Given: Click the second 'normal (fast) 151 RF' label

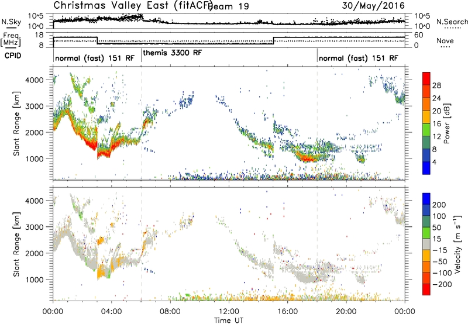Looking at the screenshot, I should pos(359,58).
